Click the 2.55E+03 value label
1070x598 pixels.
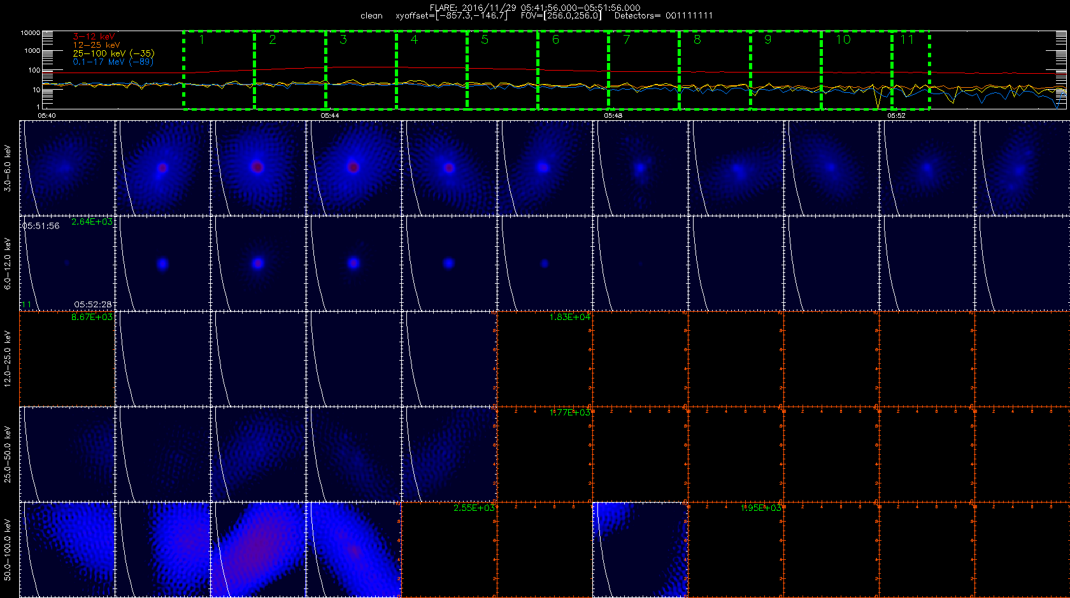coord(474,508)
